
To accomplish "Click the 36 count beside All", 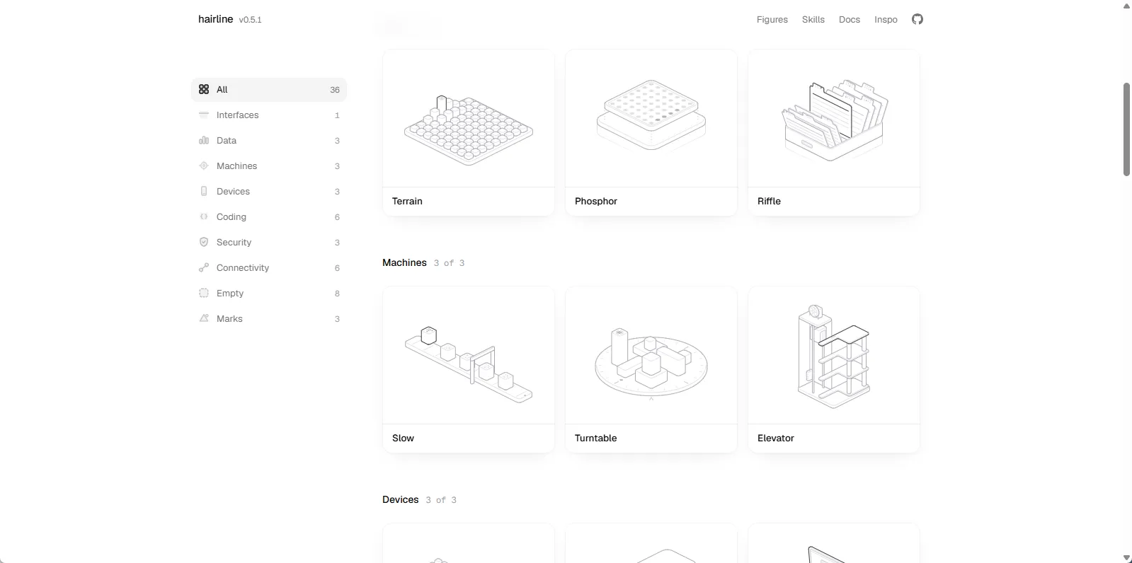I will [335, 90].
